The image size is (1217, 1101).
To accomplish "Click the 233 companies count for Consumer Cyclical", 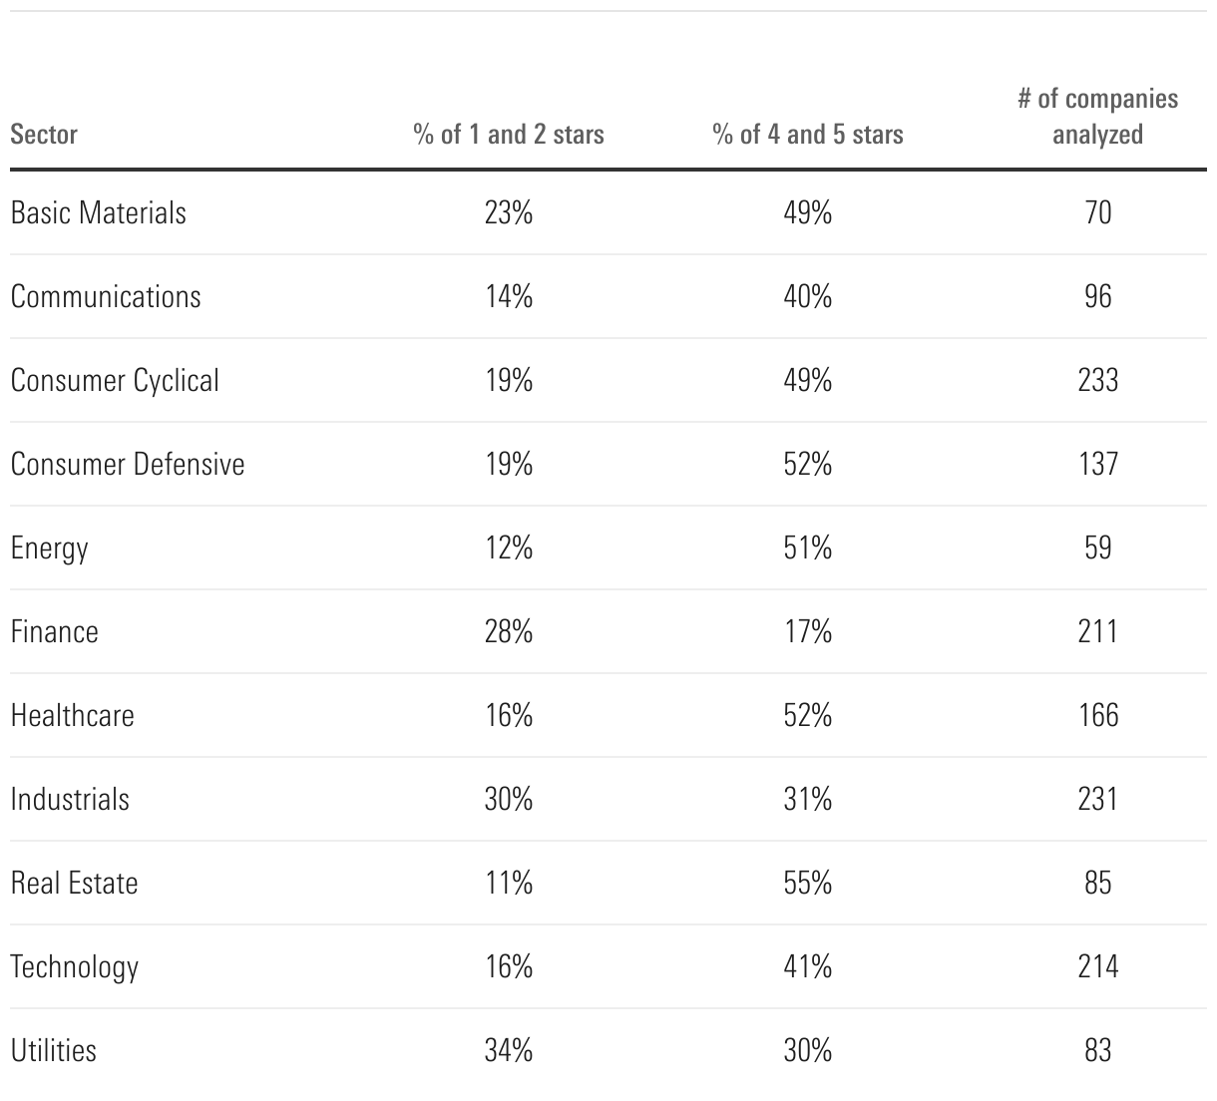I will [x=1097, y=380].
